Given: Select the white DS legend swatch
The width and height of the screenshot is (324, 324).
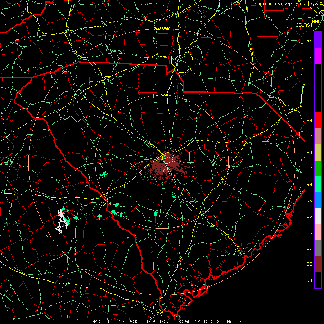Looking at the screenshot, I should [318, 216].
